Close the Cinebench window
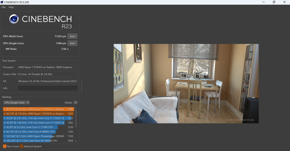The height and width of the screenshot is (151, 290). click(284, 2)
